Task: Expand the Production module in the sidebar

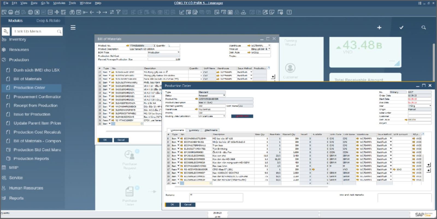Action: pos(19,60)
